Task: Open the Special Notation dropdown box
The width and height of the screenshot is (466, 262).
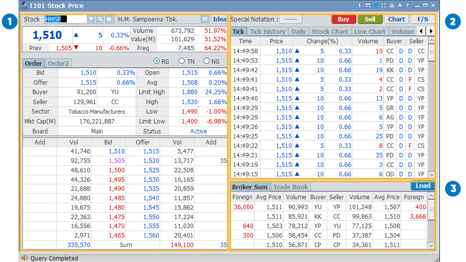Action: 290,19
